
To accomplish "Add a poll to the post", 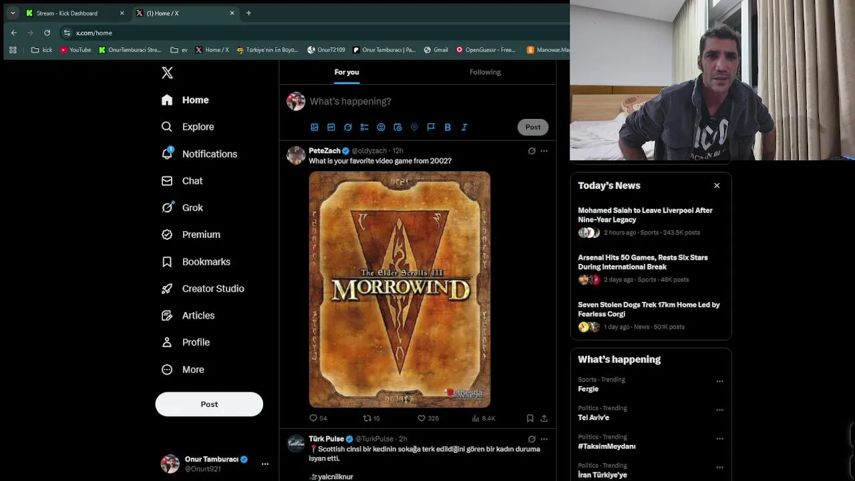I will 365,127.
